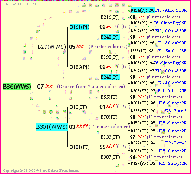191x174 pixels.
Task: Select the B186(PJ) entry
Action: pos(80,67)
